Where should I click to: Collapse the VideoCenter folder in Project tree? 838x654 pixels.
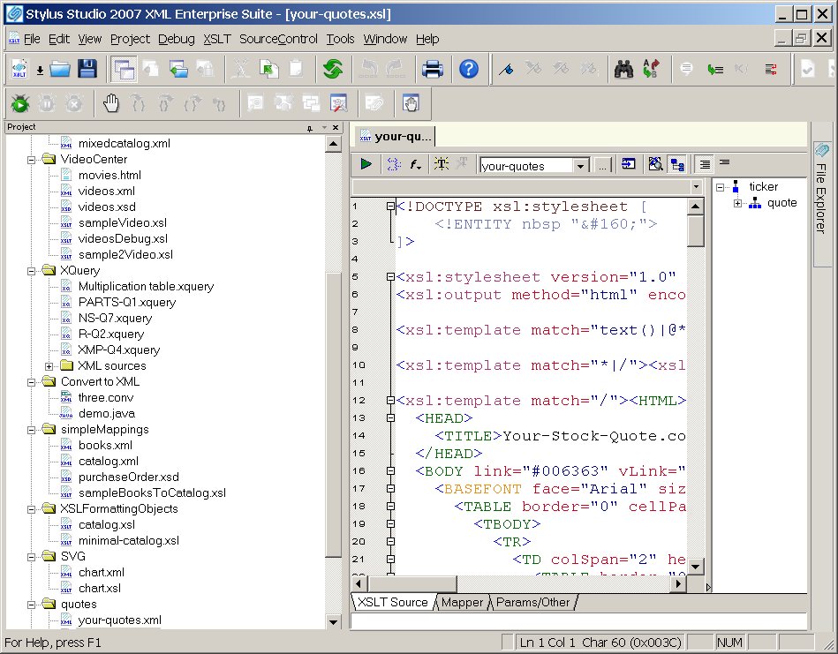32,160
